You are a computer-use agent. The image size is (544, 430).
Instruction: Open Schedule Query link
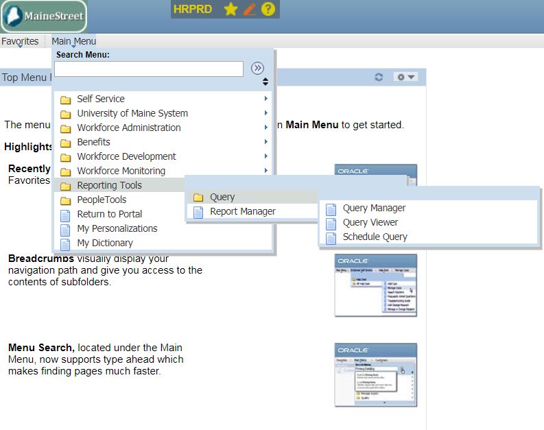click(375, 237)
